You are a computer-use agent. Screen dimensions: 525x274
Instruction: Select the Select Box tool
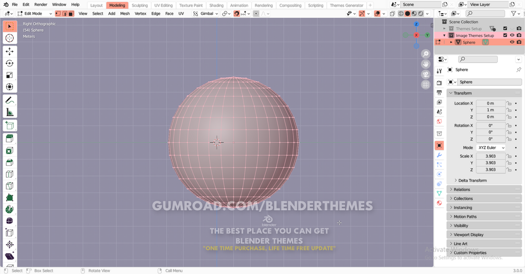[10, 26]
